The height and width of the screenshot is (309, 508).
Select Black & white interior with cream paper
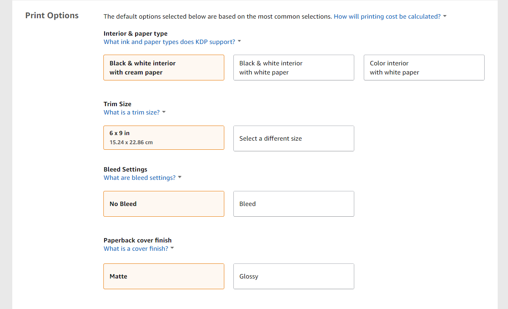pos(164,68)
